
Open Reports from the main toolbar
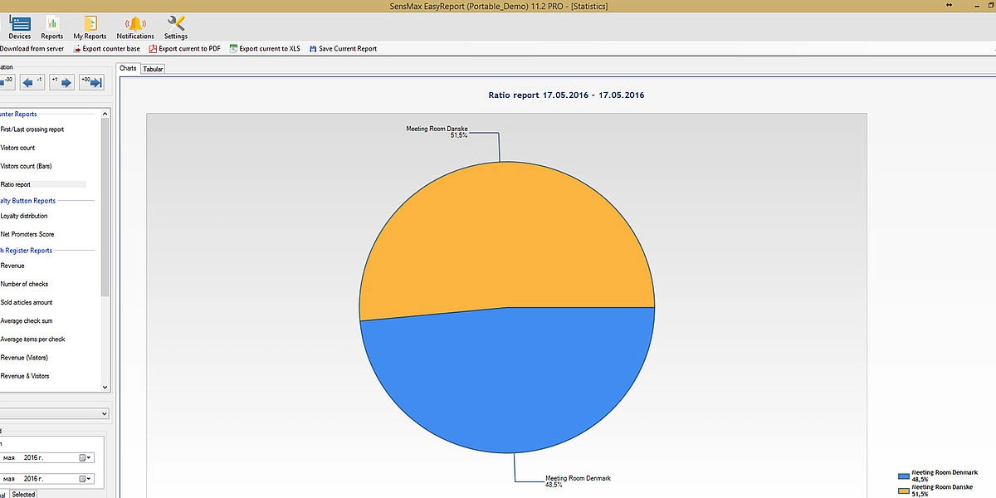tap(52, 27)
